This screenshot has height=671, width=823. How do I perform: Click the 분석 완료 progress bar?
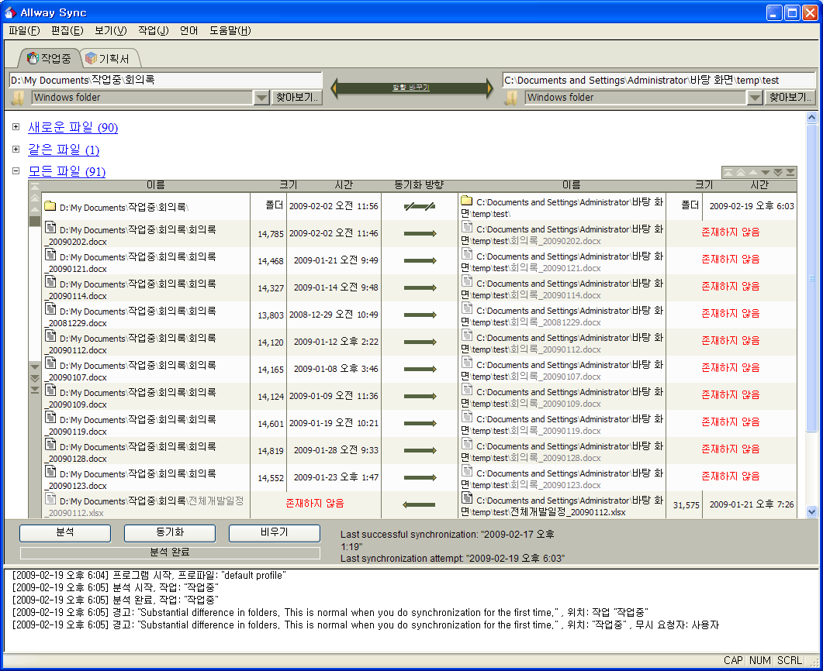170,552
